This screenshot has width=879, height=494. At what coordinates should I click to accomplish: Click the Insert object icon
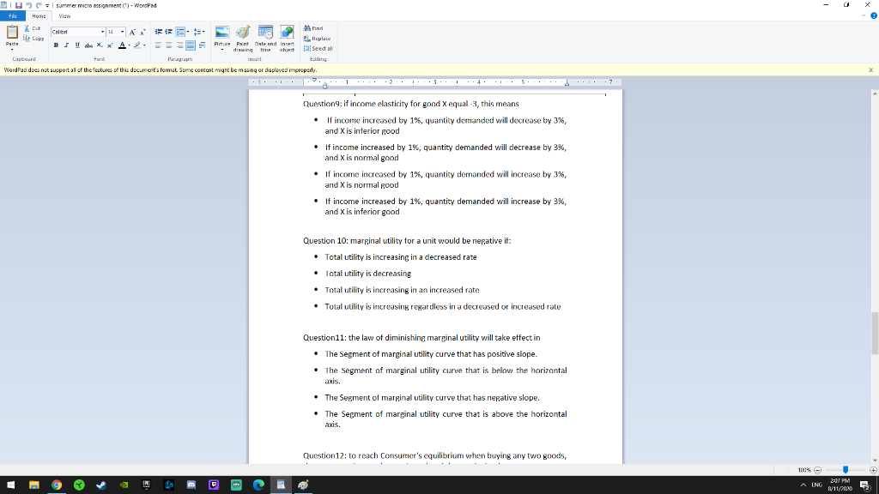pyautogui.click(x=285, y=34)
